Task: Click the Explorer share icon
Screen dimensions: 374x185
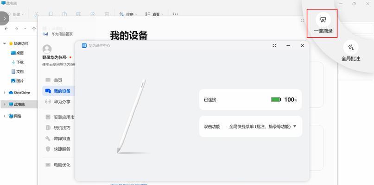Action: tap(93, 14)
